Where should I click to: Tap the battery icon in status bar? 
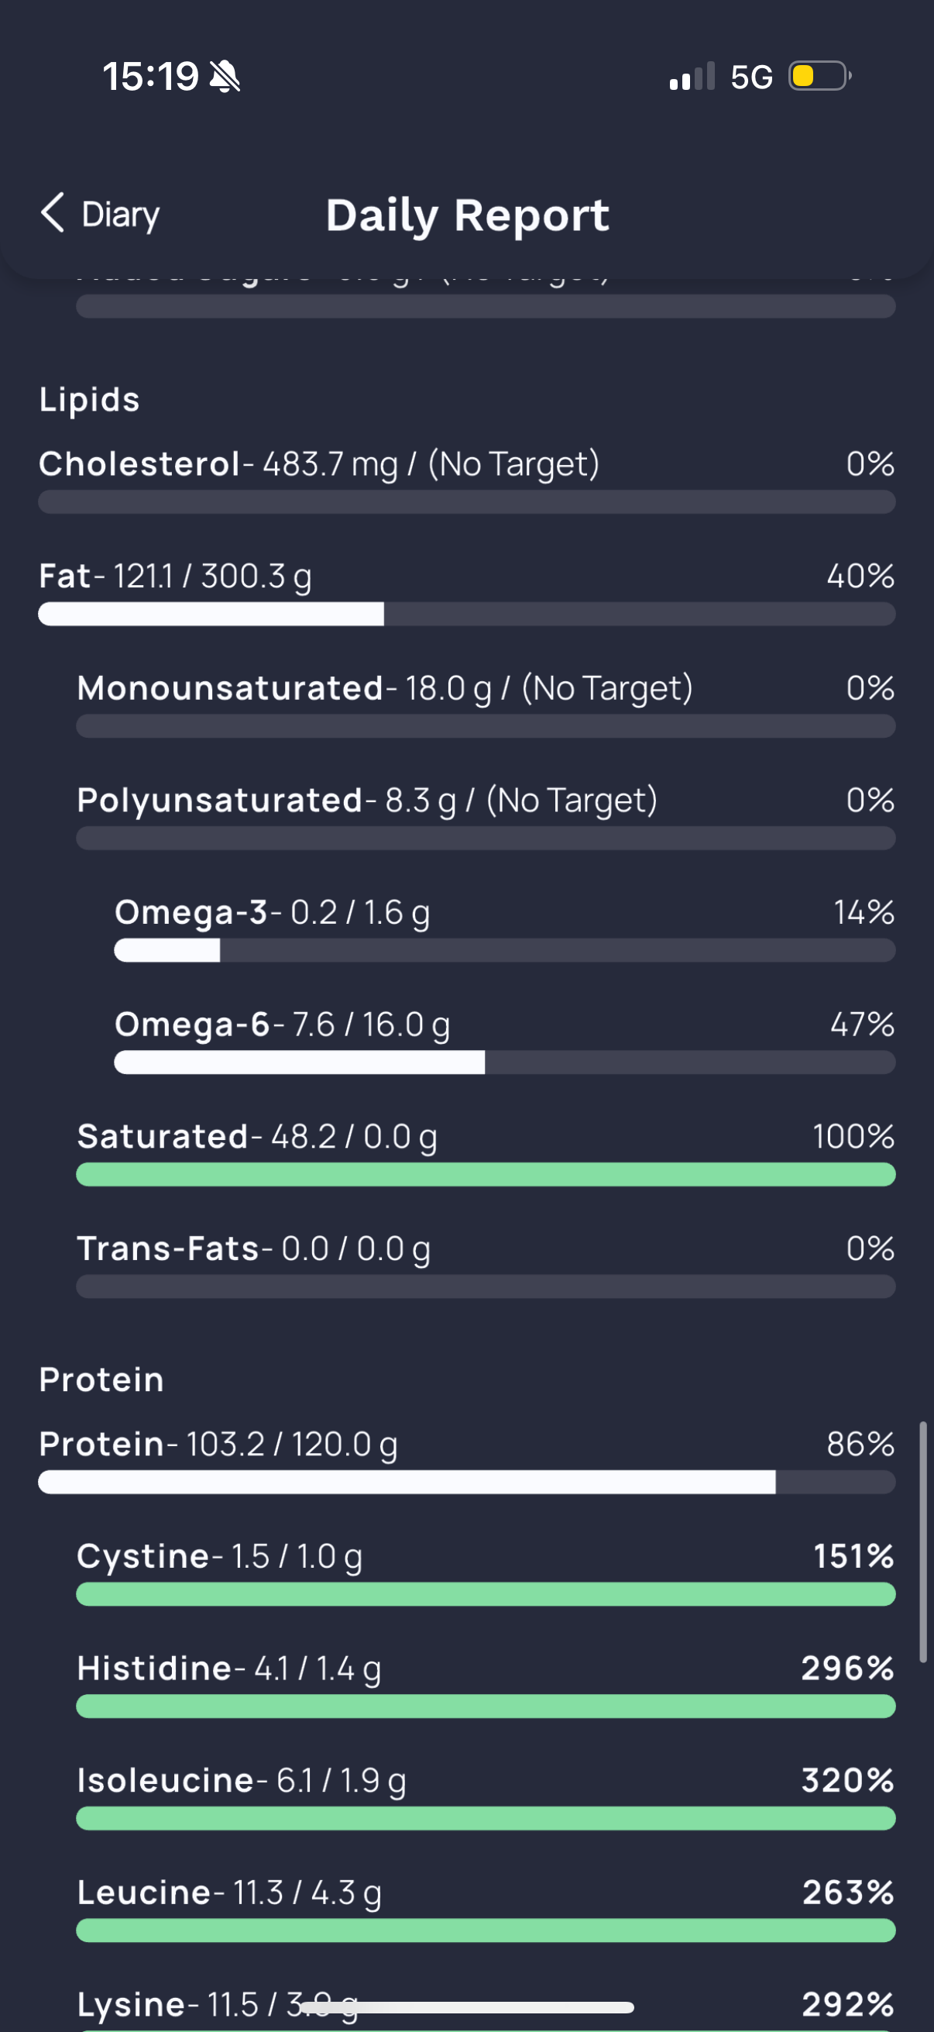coord(820,77)
